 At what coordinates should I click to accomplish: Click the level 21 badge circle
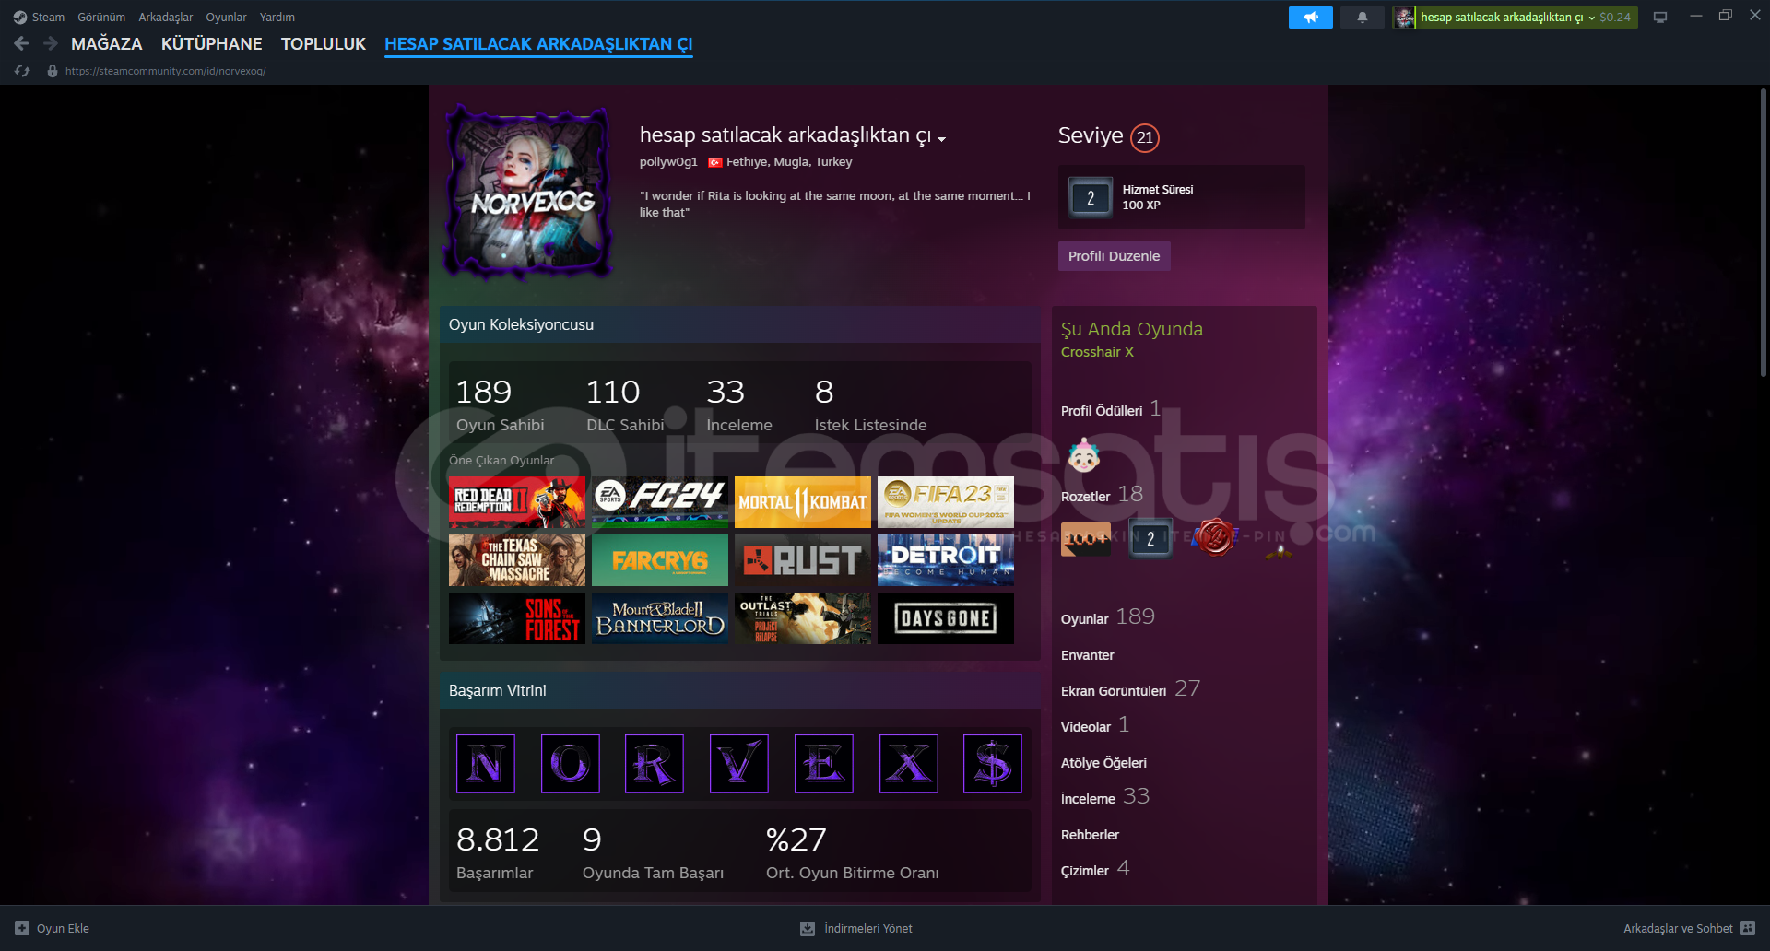1145,137
